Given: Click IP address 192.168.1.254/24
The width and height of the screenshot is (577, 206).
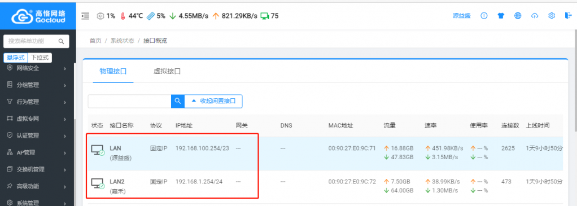Looking at the screenshot, I should point(199,182).
